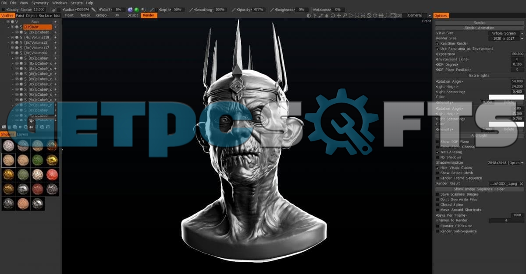
Task: Click the Render Animation button
Action: (x=479, y=28)
